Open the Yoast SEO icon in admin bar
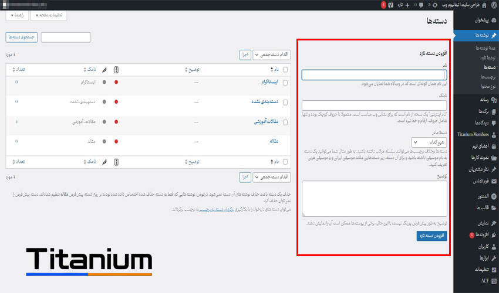This screenshot has width=499, height=293. coord(390,5)
